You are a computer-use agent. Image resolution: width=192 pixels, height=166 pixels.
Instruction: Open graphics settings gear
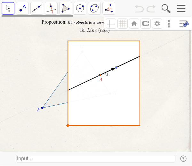(157, 24)
